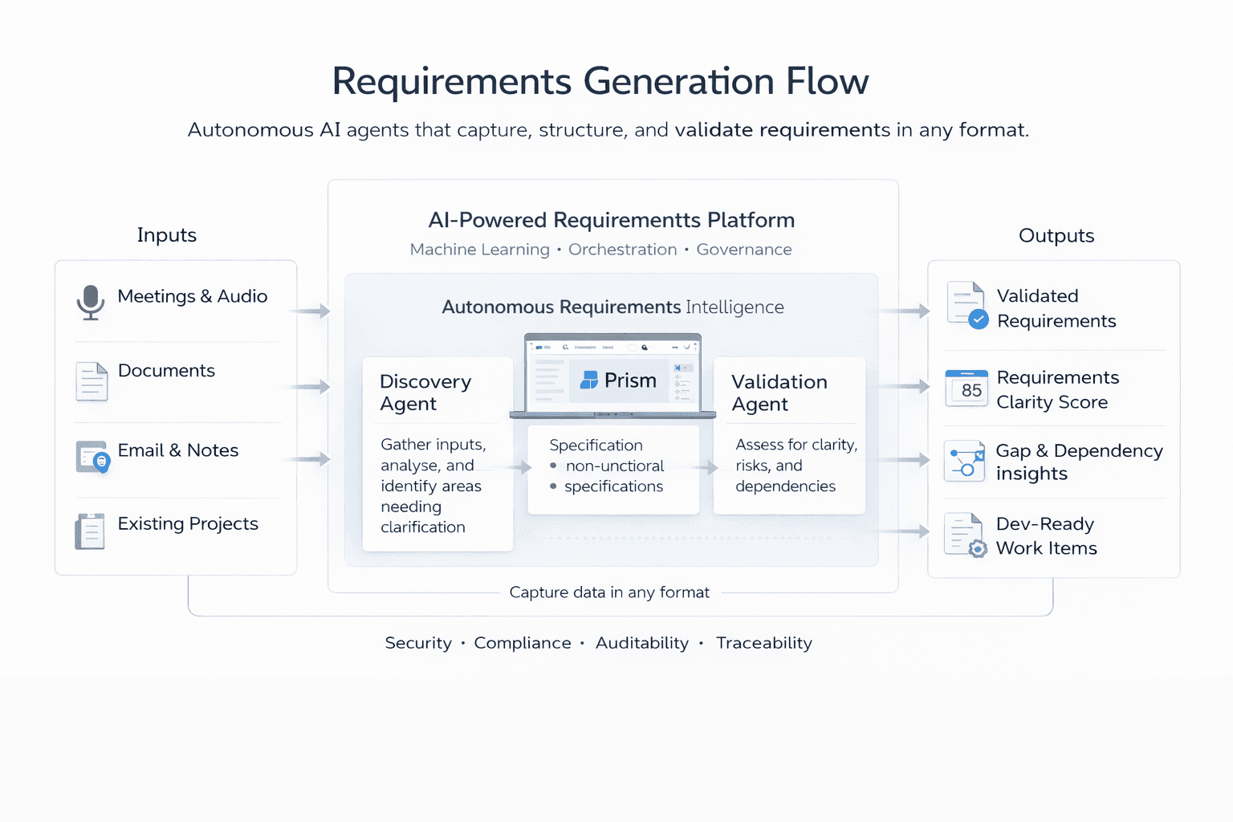Click the Gap & Dependency insights text

click(1079, 462)
